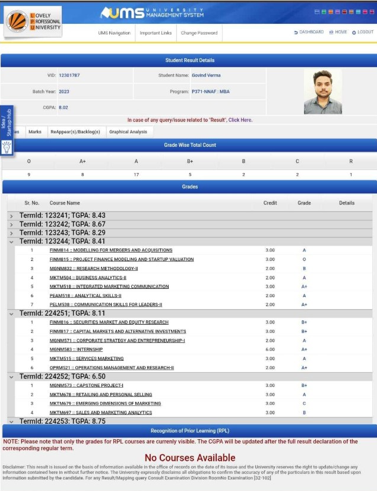Click the 'Click Here' result query link
The width and height of the screenshot is (377, 491).
pyautogui.click(x=240, y=120)
